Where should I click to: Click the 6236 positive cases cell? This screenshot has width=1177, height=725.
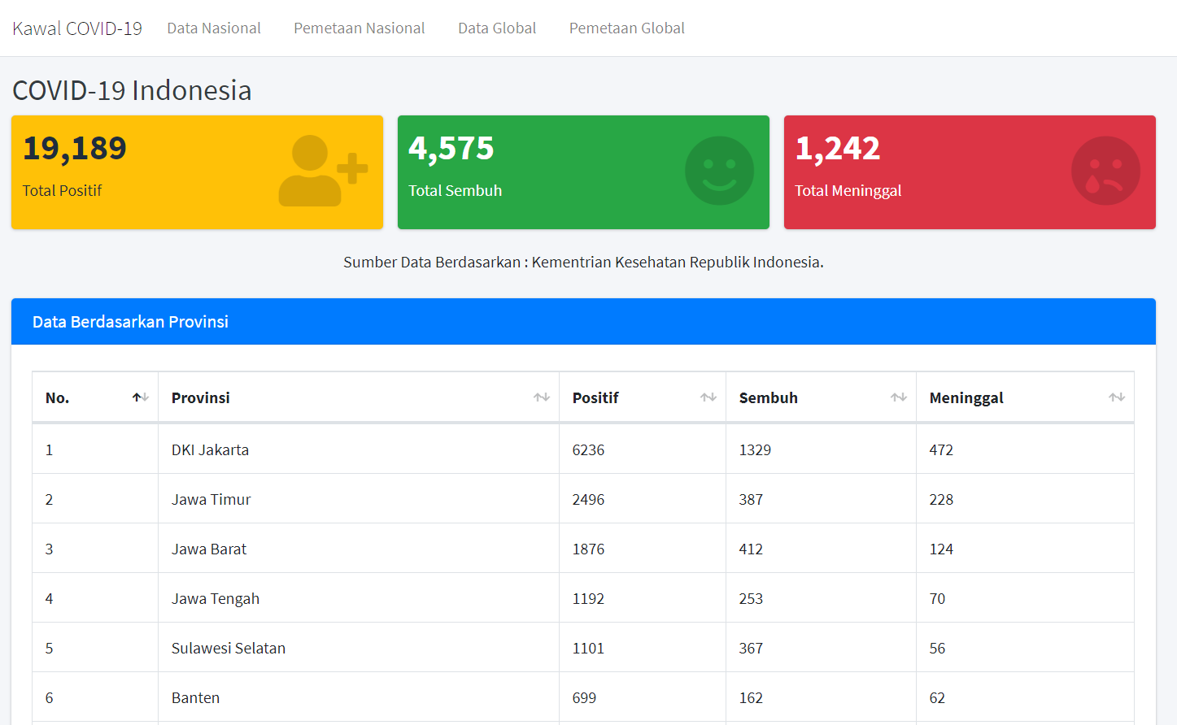(643, 449)
